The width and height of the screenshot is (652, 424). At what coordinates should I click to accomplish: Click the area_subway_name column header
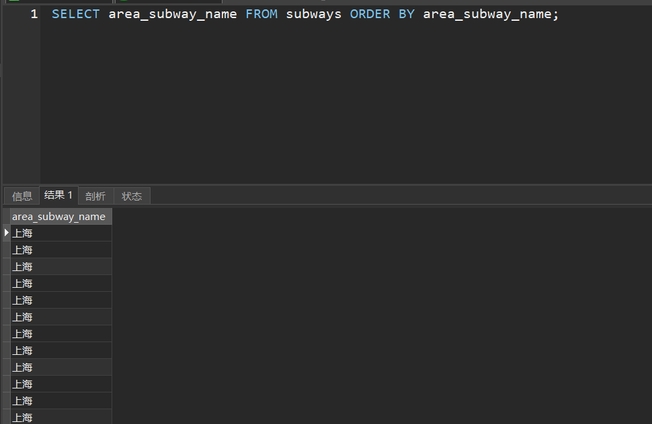[x=61, y=217]
